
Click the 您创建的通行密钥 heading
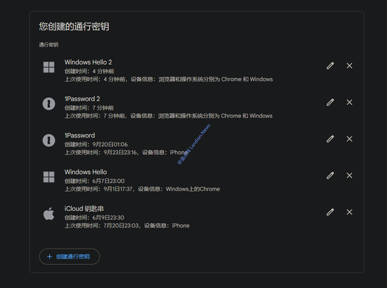(74, 26)
